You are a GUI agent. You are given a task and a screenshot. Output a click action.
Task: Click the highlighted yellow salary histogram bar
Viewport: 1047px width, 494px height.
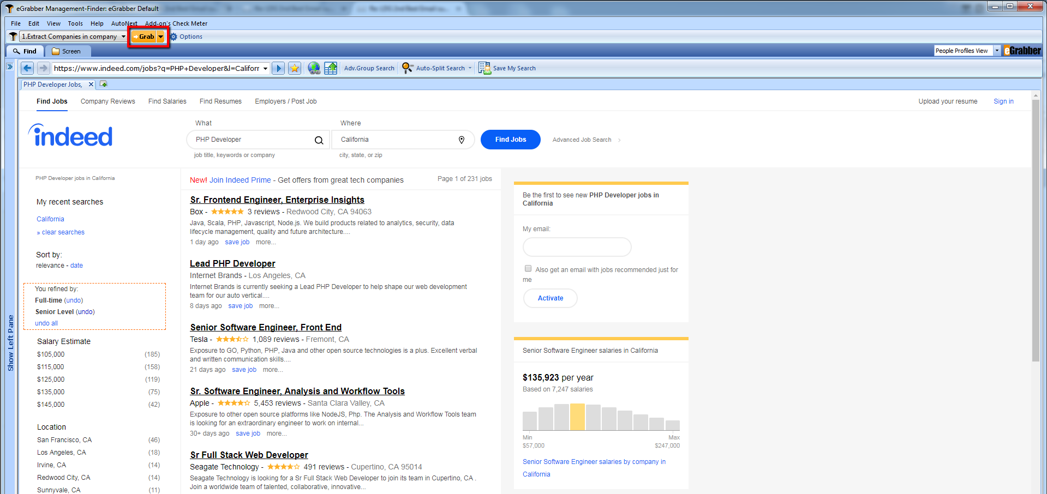577,417
